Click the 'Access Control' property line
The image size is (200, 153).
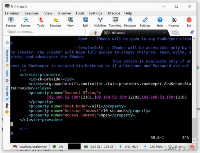click(82, 115)
